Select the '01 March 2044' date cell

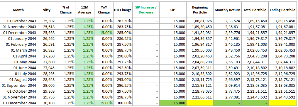coord(18,50)
